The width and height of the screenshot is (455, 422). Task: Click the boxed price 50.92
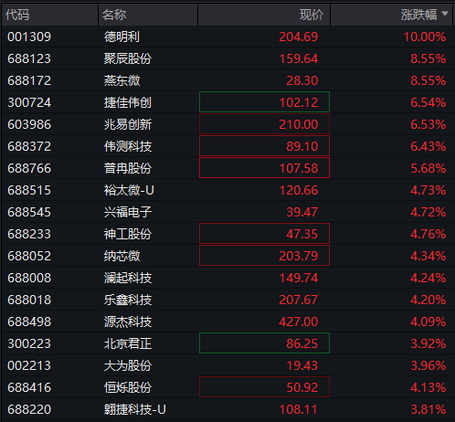point(264,387)
